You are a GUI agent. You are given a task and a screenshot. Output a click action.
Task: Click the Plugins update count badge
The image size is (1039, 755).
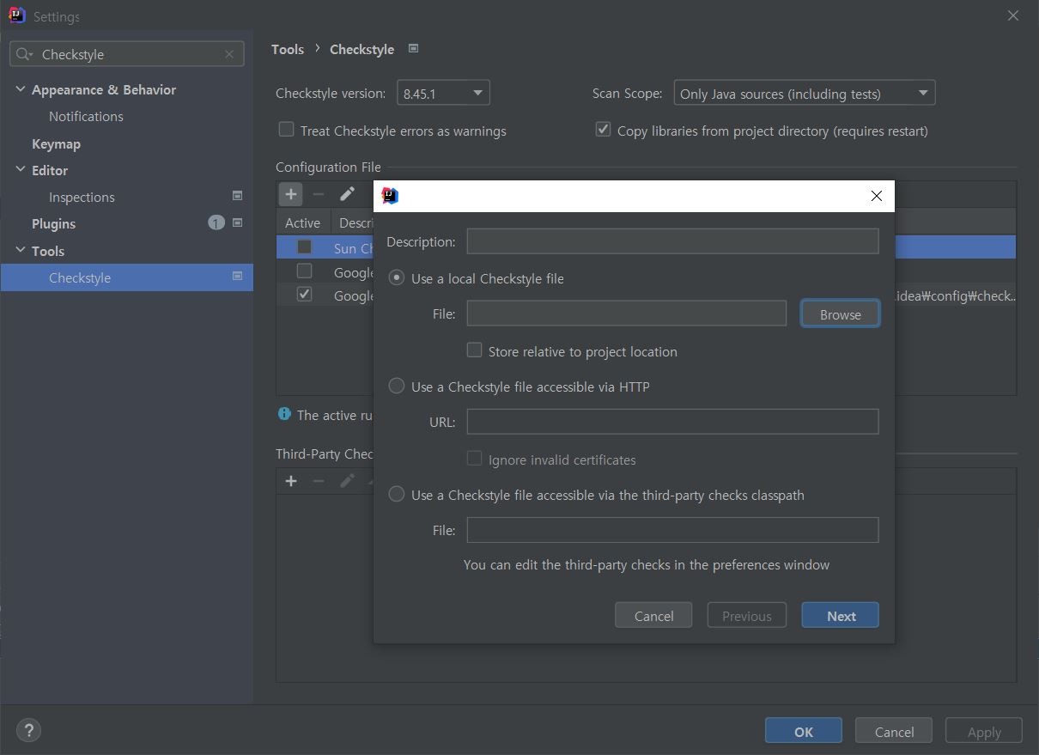point(216,223)
